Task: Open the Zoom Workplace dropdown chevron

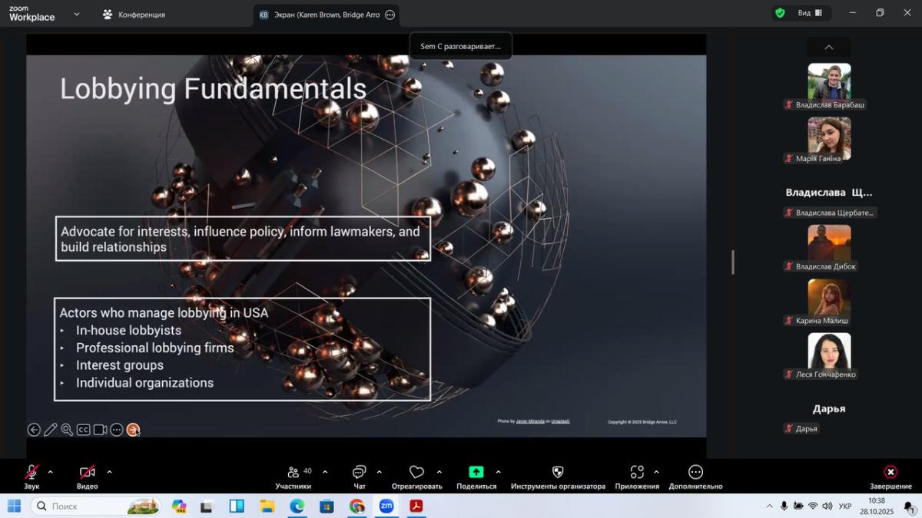Action: 76,14
